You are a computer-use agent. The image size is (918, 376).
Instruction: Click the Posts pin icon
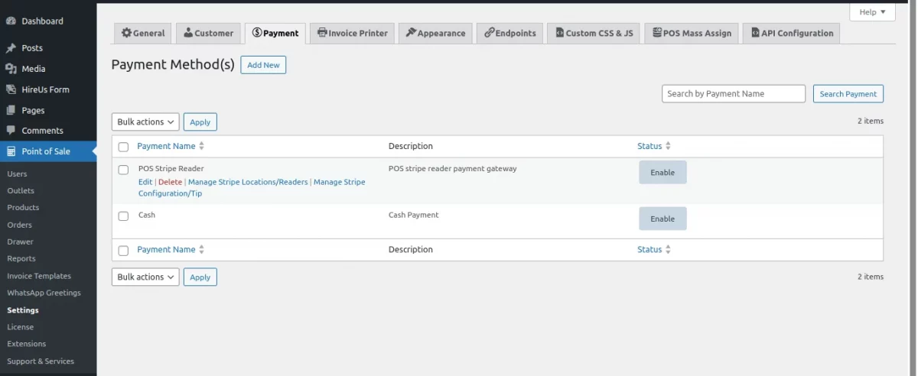11,47
